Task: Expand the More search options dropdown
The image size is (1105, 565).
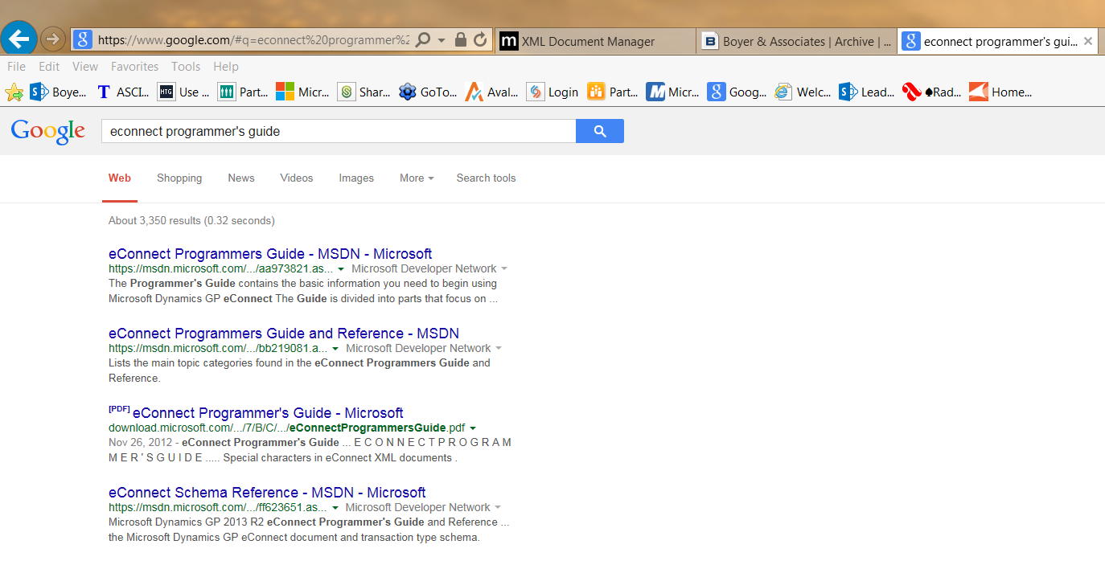Action: point(417,178)
